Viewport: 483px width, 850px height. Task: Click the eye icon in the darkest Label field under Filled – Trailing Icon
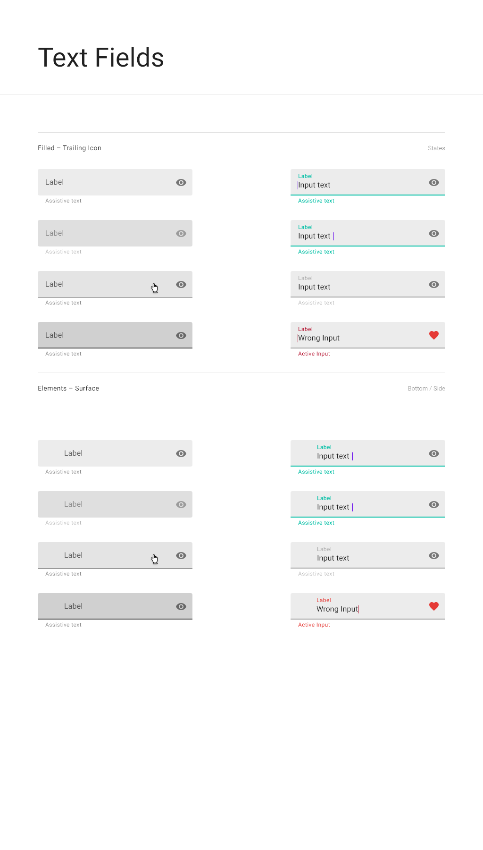coord(181,335)
